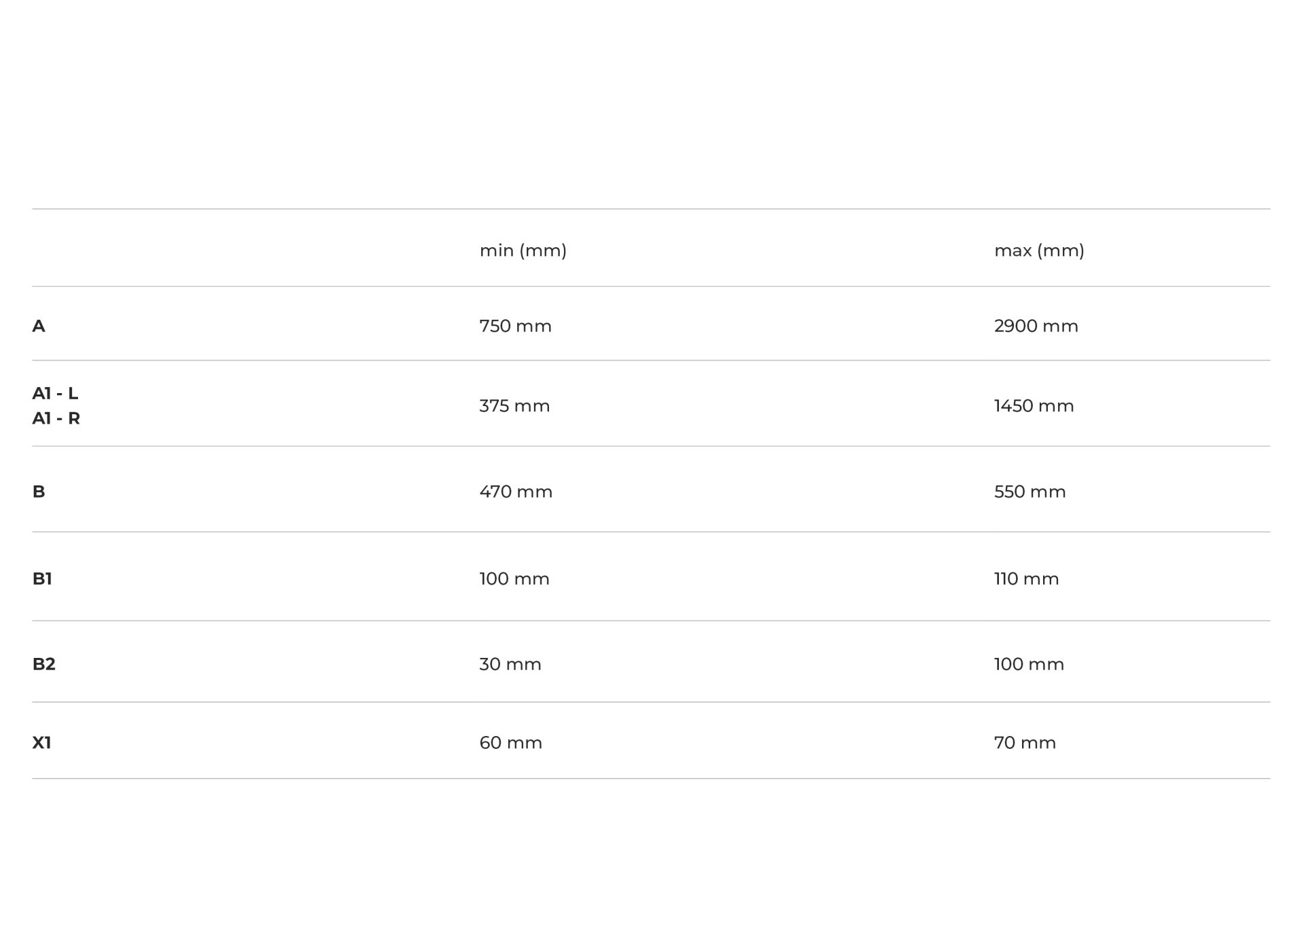Screen dimensions: 1303x939
Task: Select the 2900 mm maximum value
Action: (1036, 326)
